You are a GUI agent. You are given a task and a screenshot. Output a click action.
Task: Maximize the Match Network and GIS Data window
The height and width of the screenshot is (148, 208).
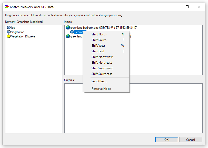tap(187, 7)
